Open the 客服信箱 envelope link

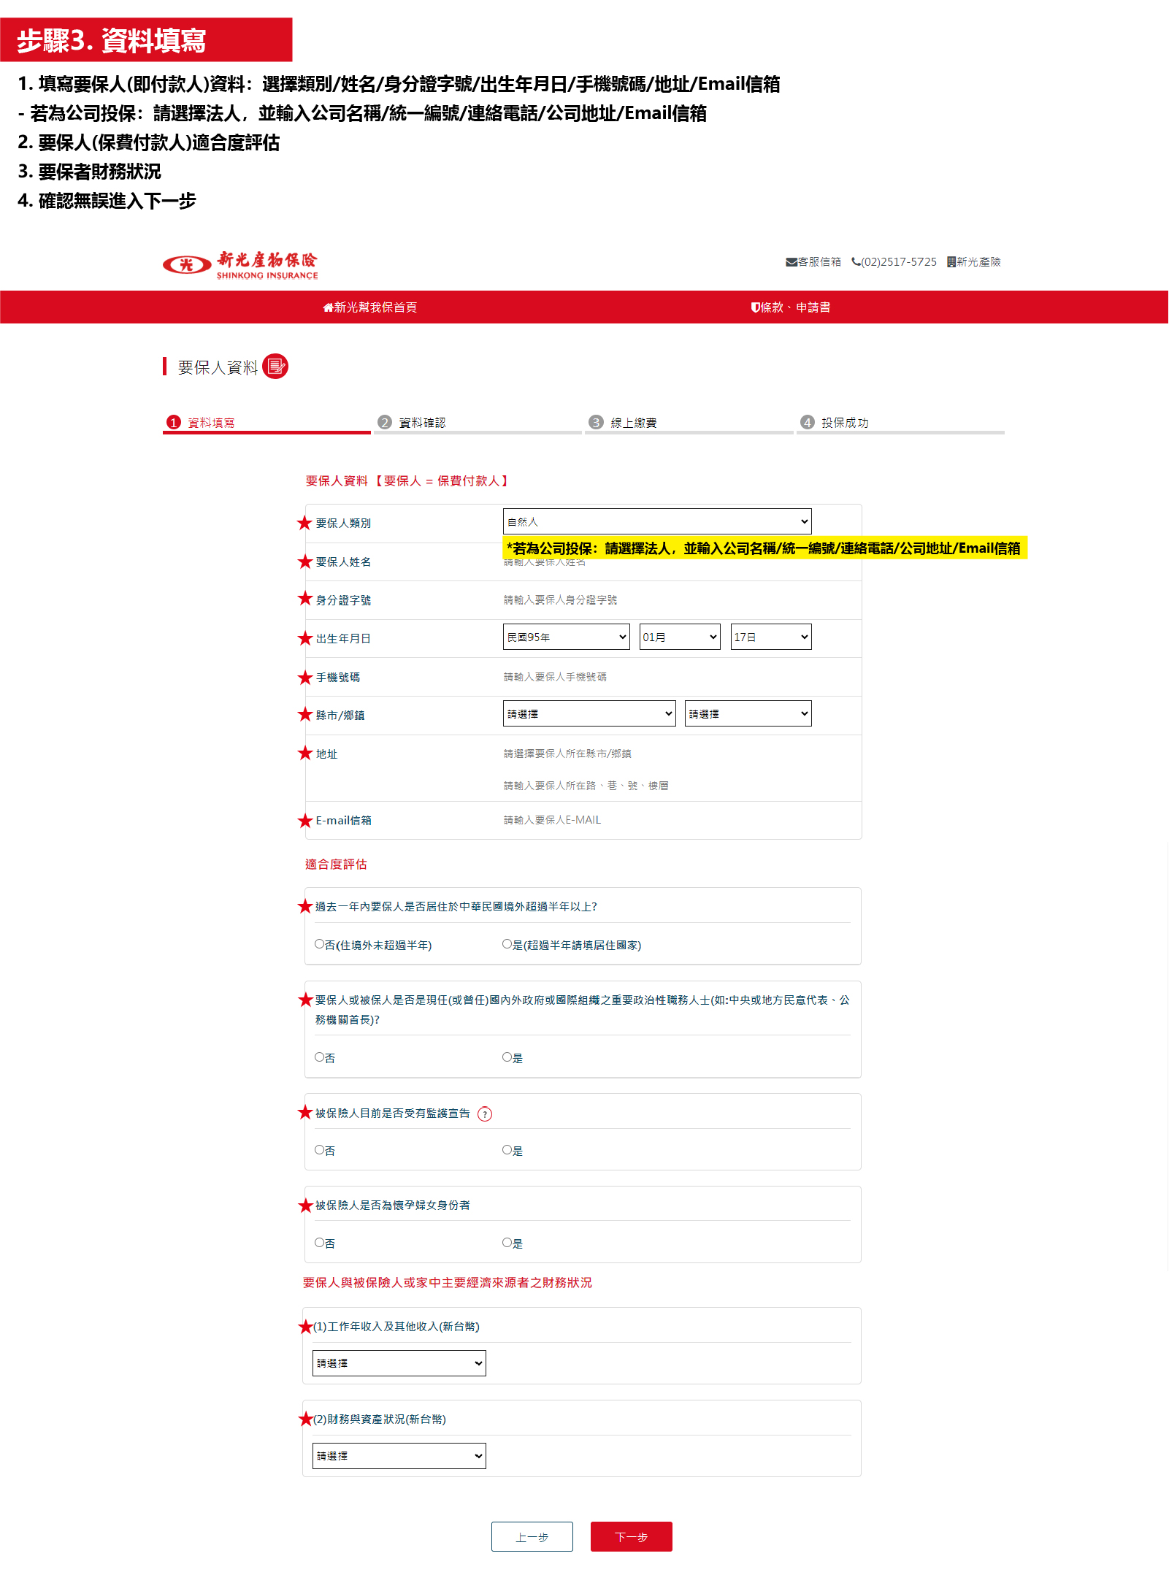813,262
